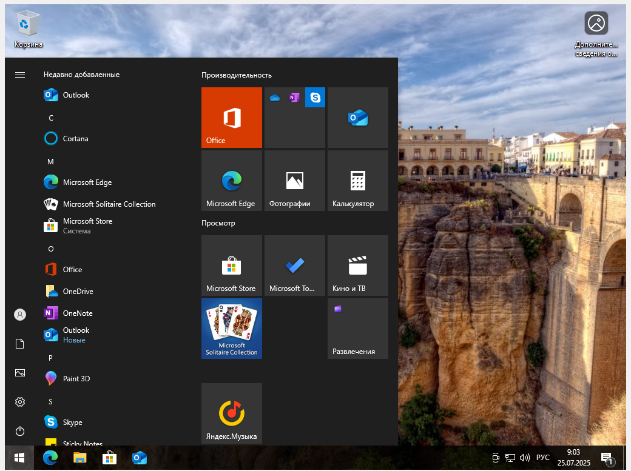This screenshot has height=471, width=631.
Task: Open the volume icon in system tray
Action: click(x=524, y=458)
